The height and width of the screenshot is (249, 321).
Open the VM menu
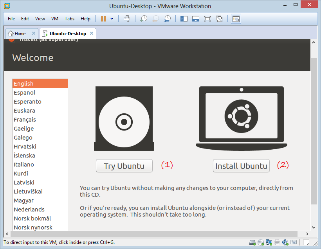click(x=55, y=19)
